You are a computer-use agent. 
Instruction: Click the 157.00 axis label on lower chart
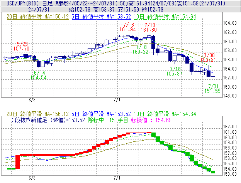[x=230, y=153]
